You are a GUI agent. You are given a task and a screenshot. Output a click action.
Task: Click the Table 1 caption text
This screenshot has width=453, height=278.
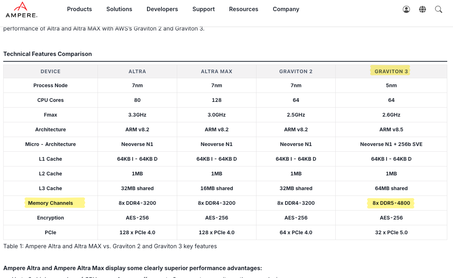point(110,246)
